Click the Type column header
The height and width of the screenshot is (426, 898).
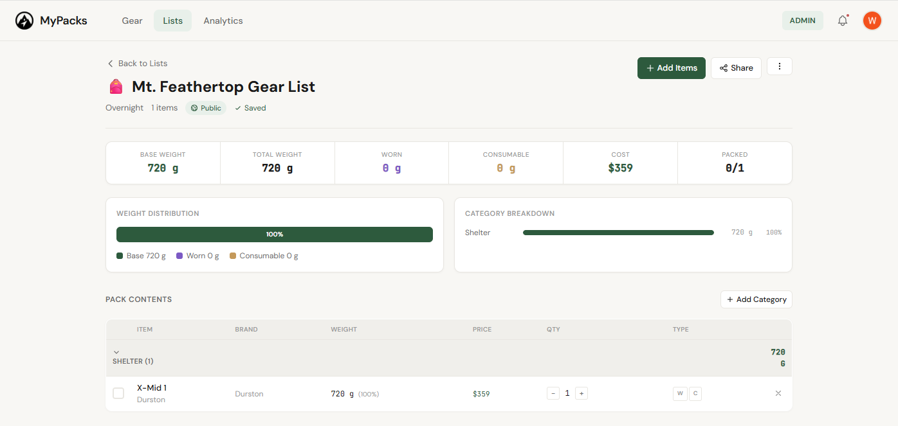681,330
